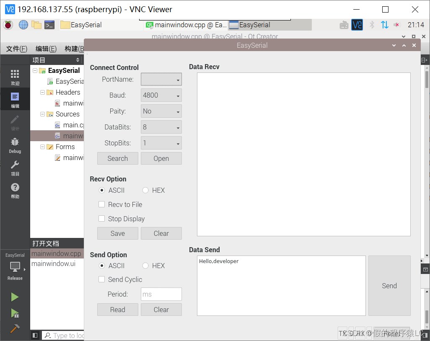The image size is (430, 341).
Task: Collapse the Sources folder node
Action: point(42,114)
